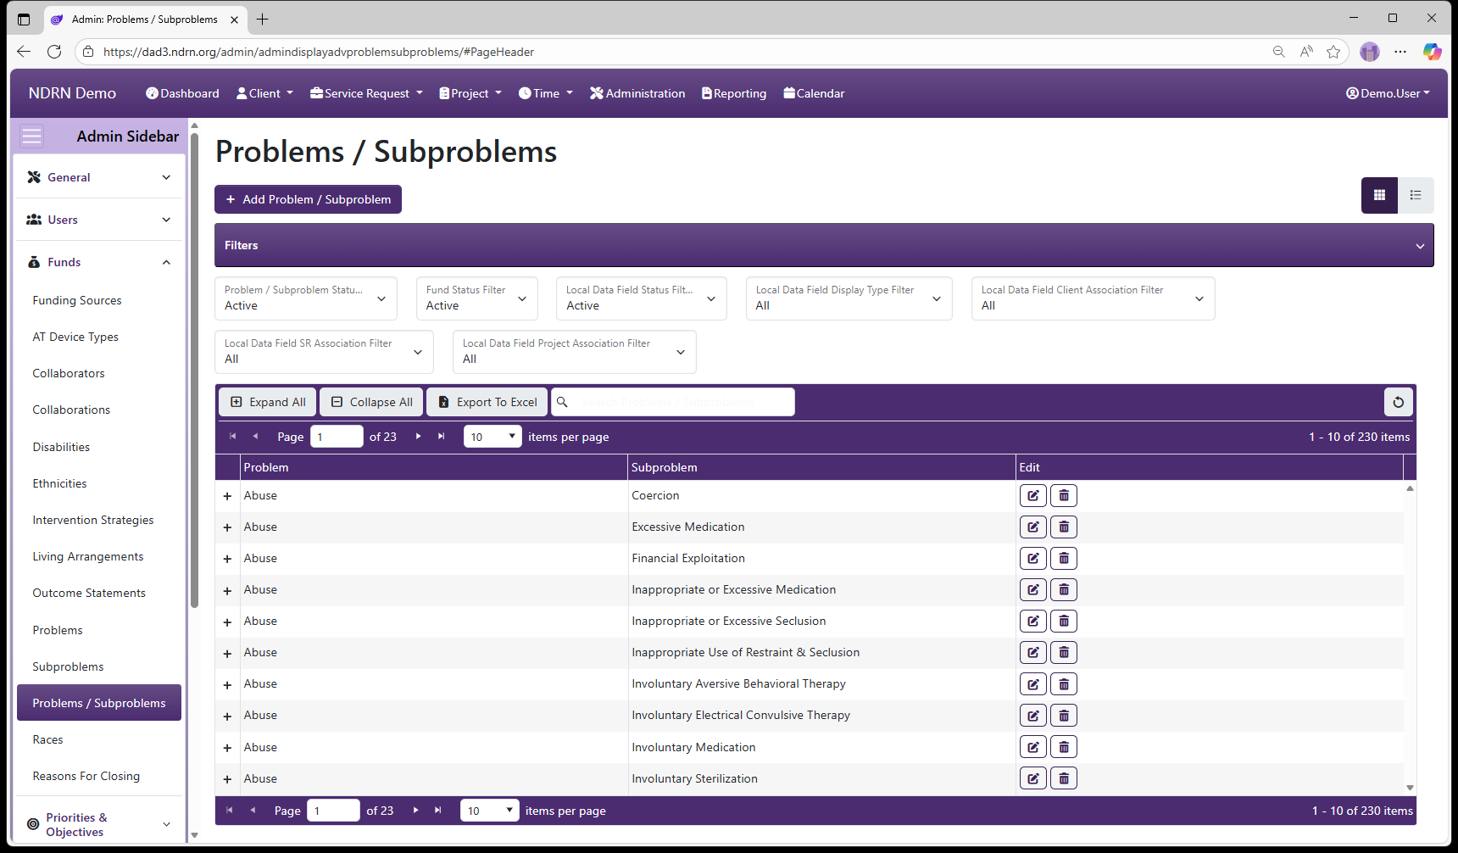
Task: Expand the Involuntary Sterilization row
Action: 227,779
